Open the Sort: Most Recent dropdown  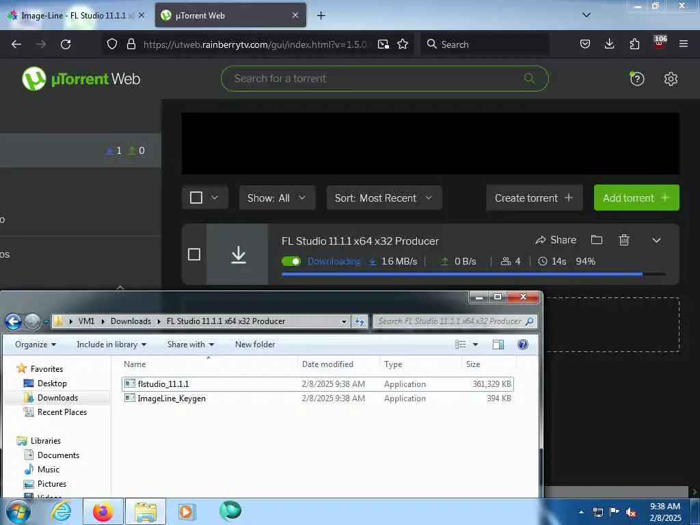[x=384, y=198]
